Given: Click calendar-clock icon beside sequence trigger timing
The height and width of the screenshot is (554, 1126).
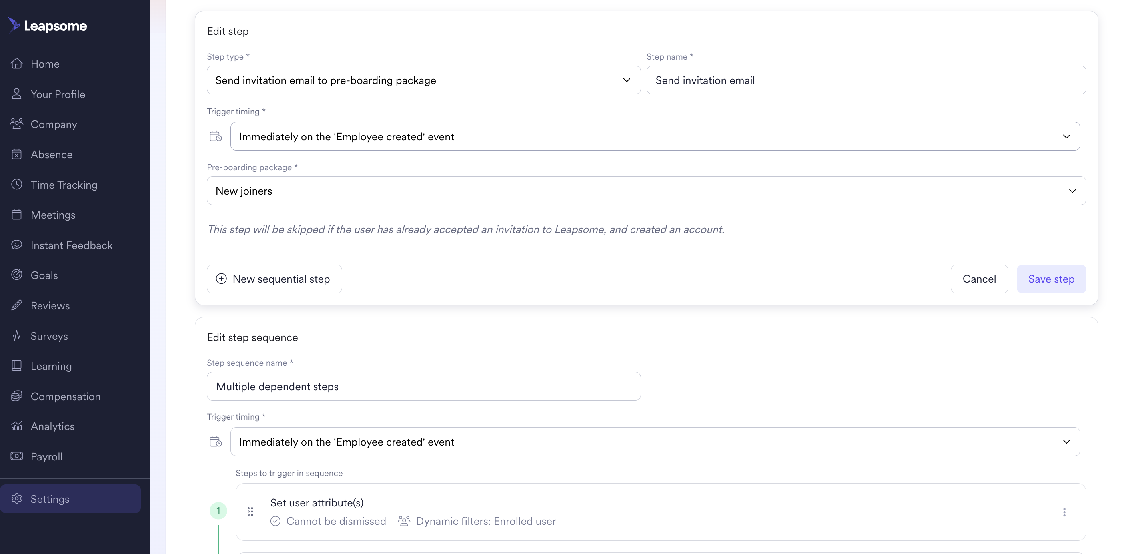Looking at the screenshot, I should point(216,442).
